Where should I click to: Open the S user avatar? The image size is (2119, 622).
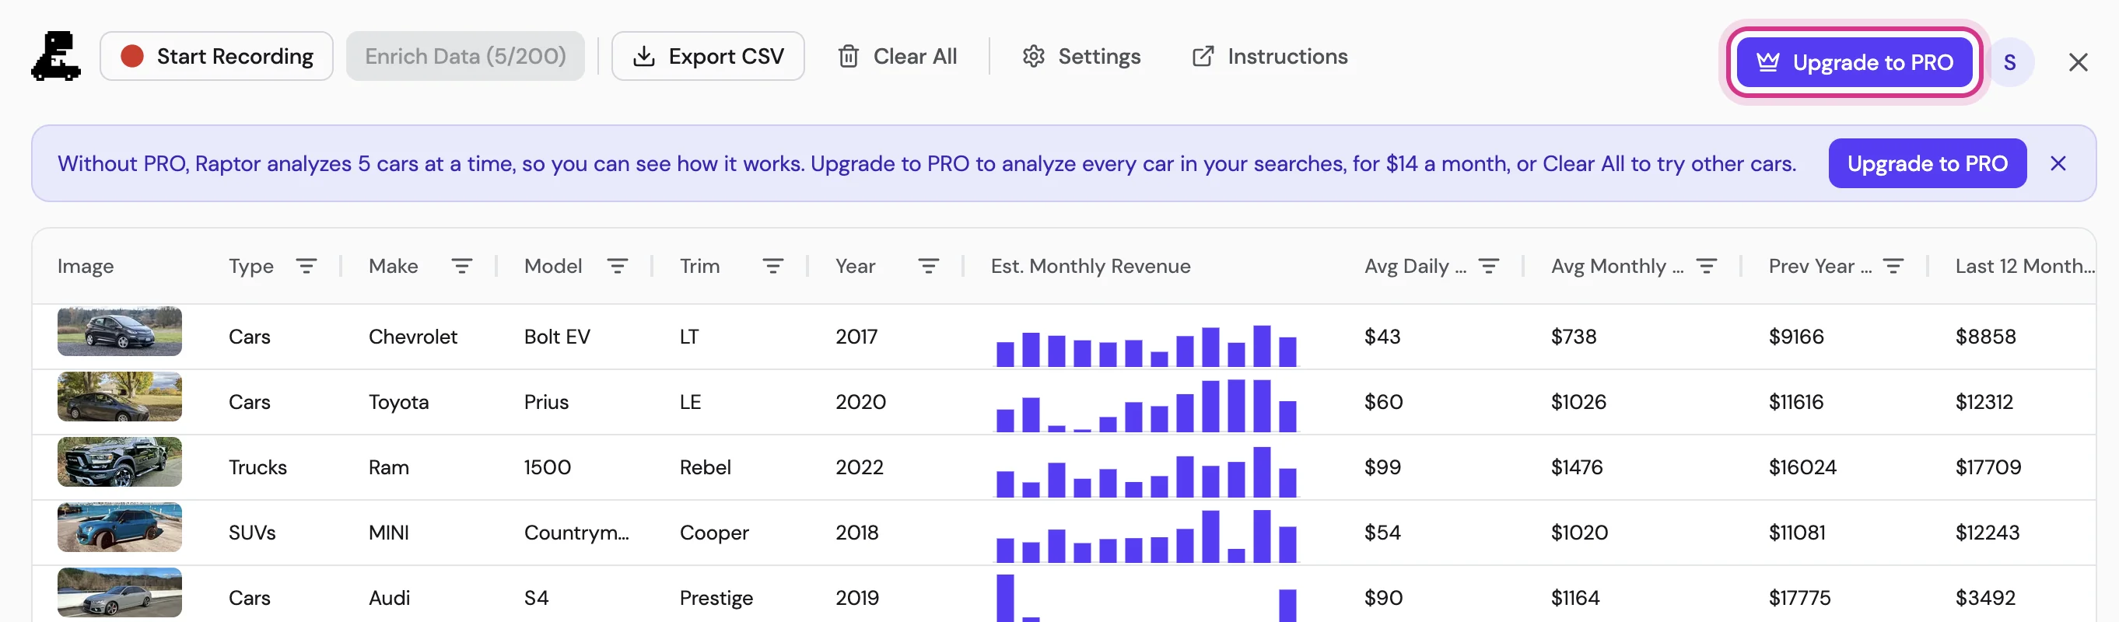2009,62
